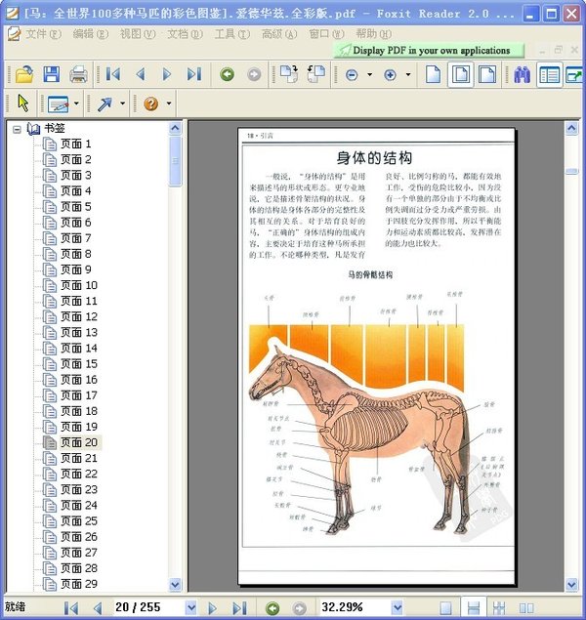The height and width of the screenshot is (620, 586).
Task: Click document view scrollbar thumb
Action: (571, 171)
